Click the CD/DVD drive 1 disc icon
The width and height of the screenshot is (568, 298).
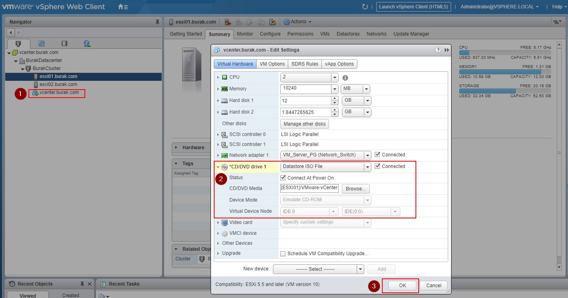point(225,167)
